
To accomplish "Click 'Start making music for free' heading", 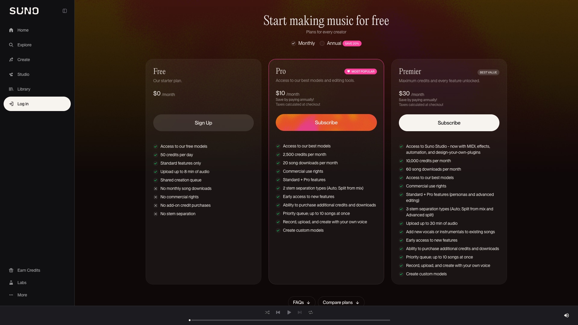I will pos(326,20).
